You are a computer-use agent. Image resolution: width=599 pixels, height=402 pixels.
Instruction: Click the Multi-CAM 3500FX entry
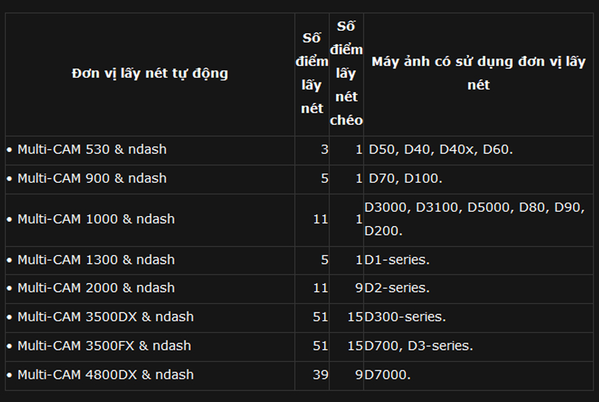click(104, 346)
